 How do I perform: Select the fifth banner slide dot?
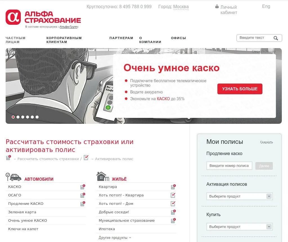[32, 117]
